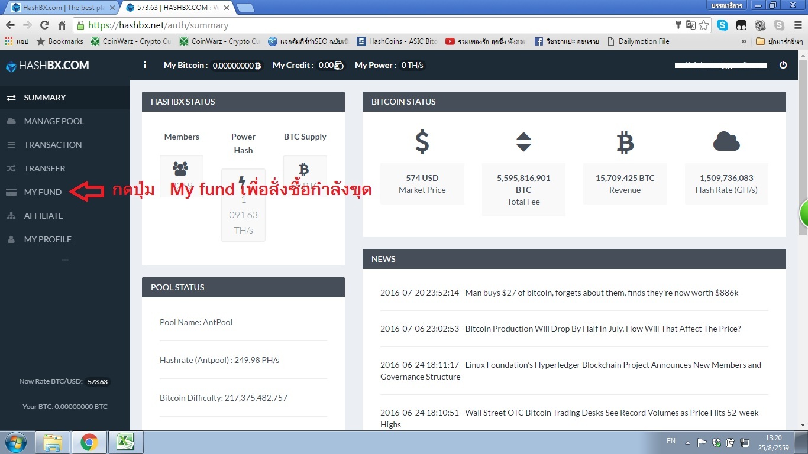Image resolution: width=808 pixels, height=454 pixels.
Task: Open the Windows Start button
Action: click(16, 442)
